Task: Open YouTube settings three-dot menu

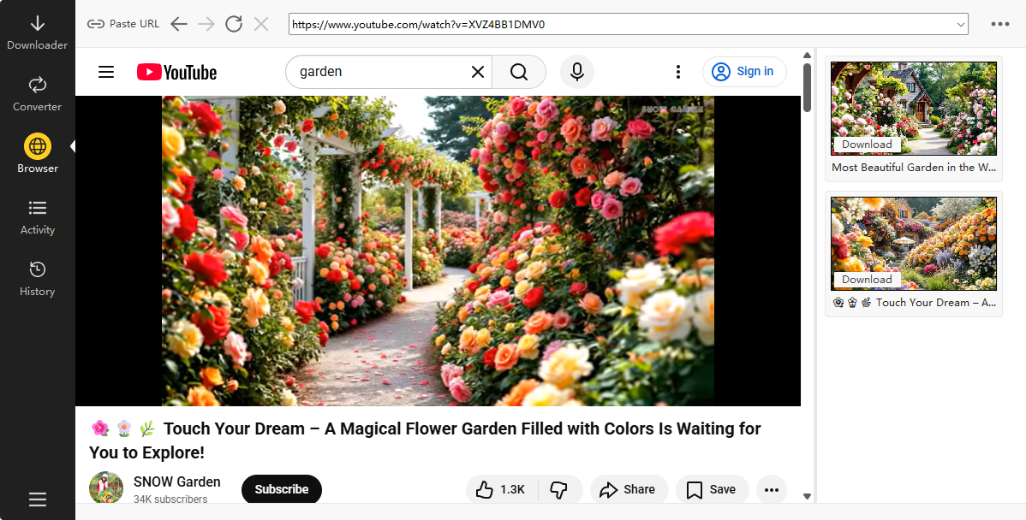Action: click(677, 72)
